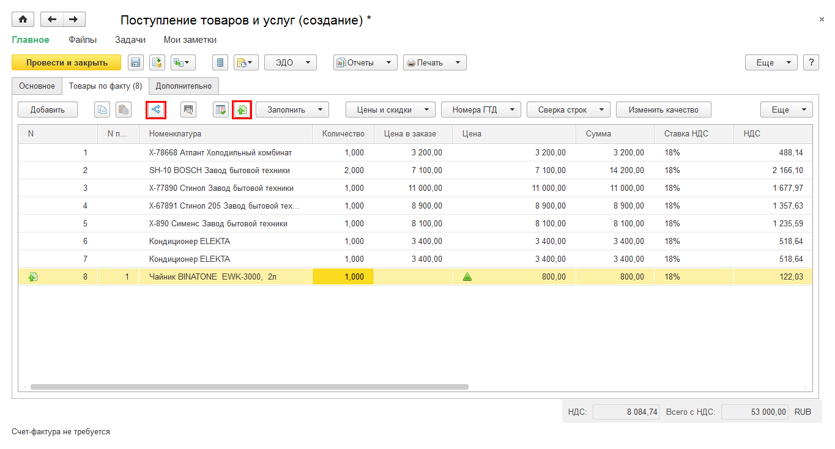The width and height of the screenshot is (835, 449).
Task: Open the Цены и скидки dropdown
Action: click(390, 110)
